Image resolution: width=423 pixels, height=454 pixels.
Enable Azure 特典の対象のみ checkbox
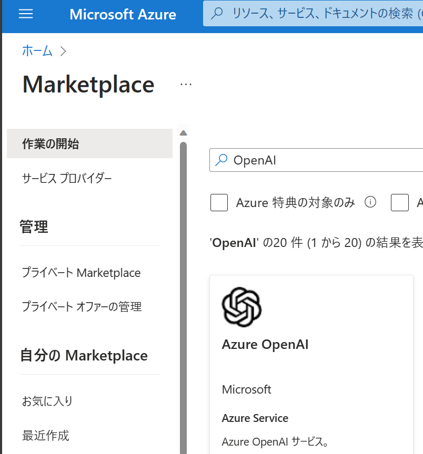pos(219,203)
